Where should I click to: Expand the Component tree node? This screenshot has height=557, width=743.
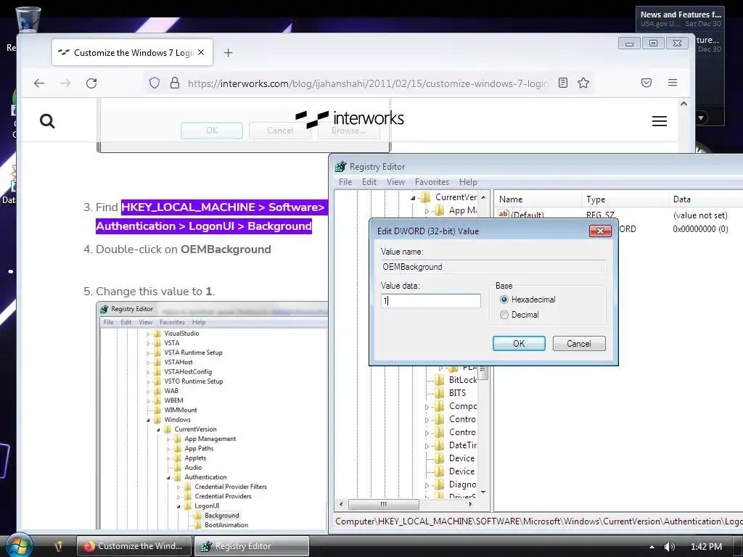[x=427, y=407]
